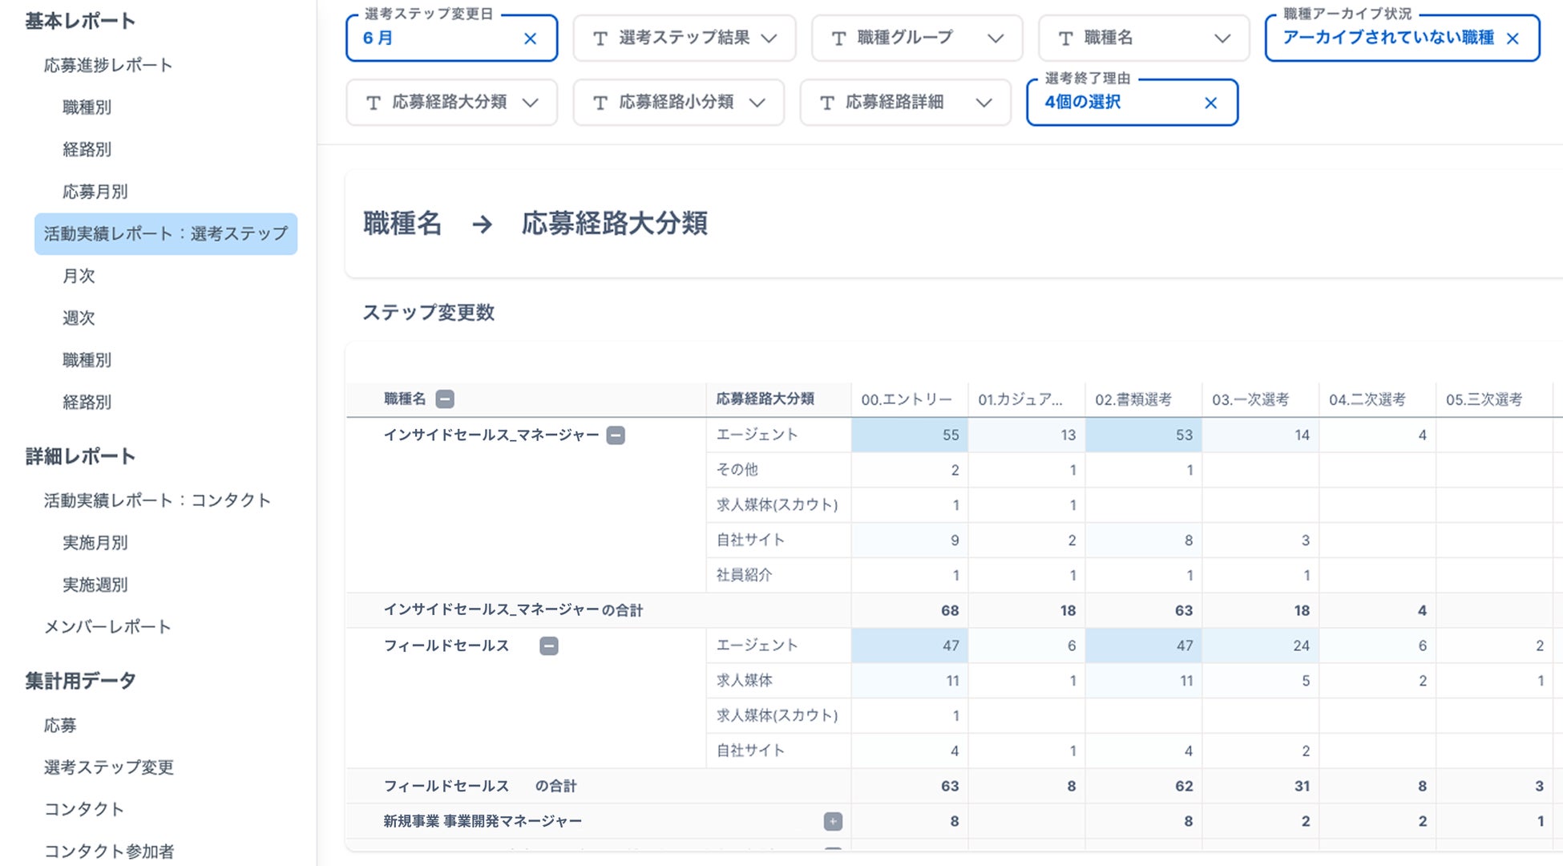Collapse the インサイドセールス_マネージャー row group
Image resolution: width=1563 pixels, height=866 pixels.
[x=616, y=435]
